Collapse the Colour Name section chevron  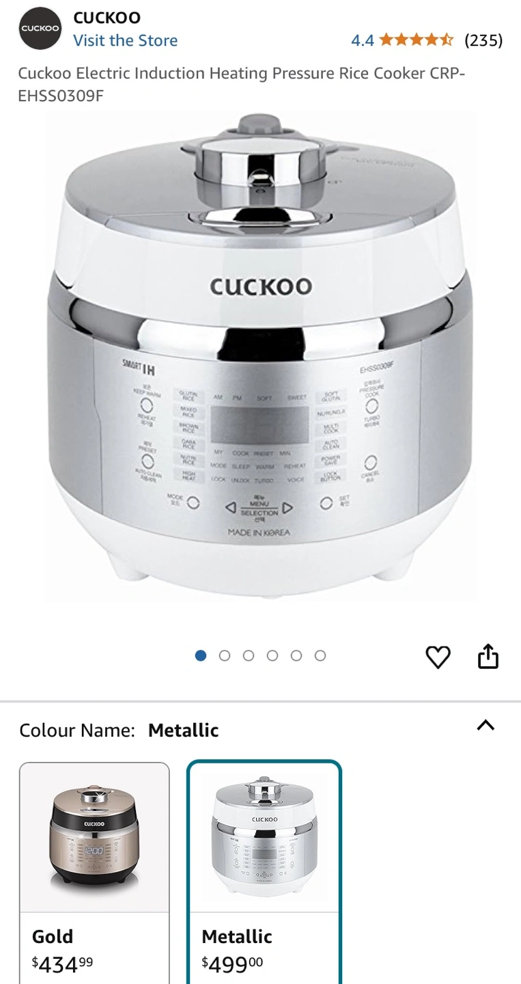485,725
